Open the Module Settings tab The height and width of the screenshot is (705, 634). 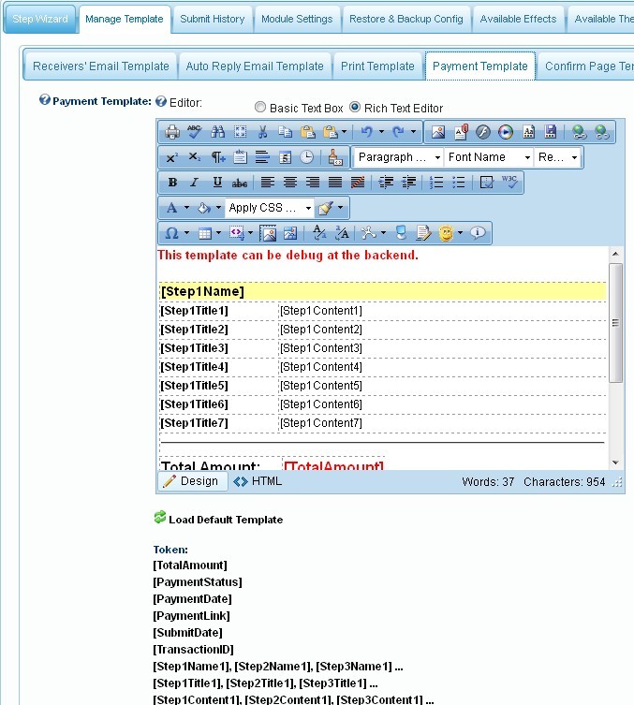pos(297,19)
